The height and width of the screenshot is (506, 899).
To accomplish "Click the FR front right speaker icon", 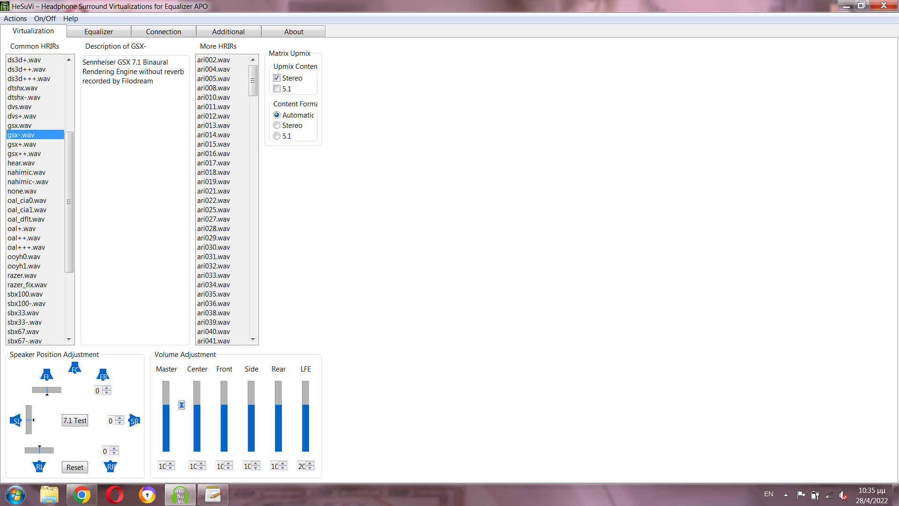I will 103,375.
